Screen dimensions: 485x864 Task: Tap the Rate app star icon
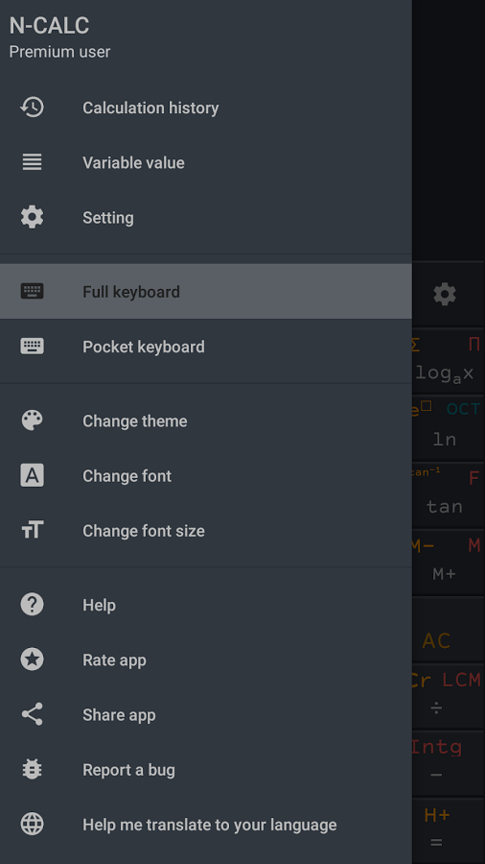32,659
